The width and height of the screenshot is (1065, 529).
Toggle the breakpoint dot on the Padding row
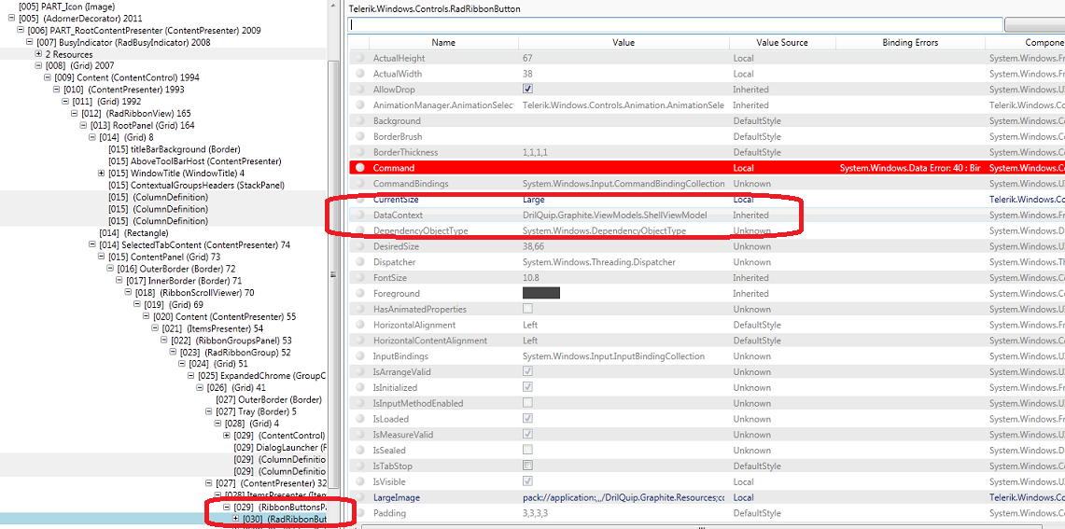[x=360, y=513]
